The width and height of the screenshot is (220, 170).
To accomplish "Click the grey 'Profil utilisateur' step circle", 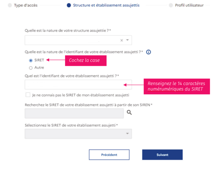I will (x=171, y=5).
